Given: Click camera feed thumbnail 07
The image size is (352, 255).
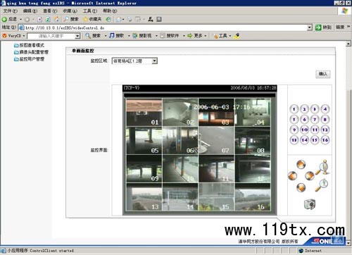Looking at the screenshot, I should click(216, 141).
